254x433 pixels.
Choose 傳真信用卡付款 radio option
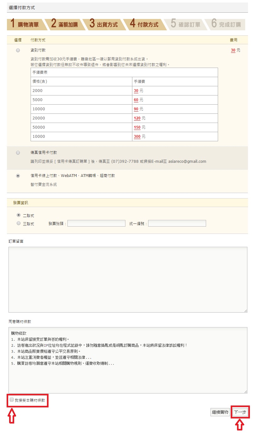(x=18, y=153)
